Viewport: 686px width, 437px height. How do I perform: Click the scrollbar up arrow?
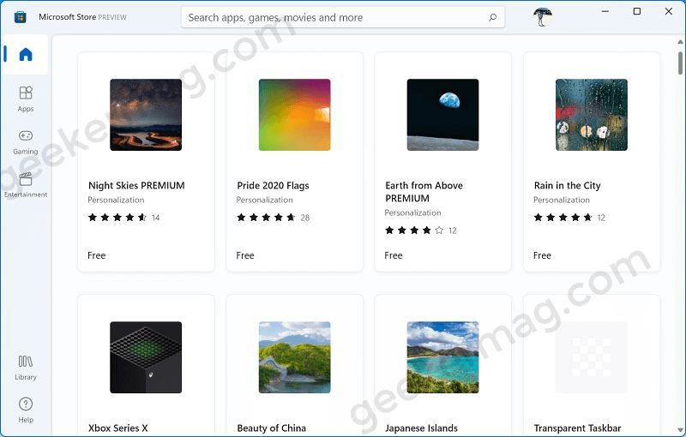coord(680,42)
